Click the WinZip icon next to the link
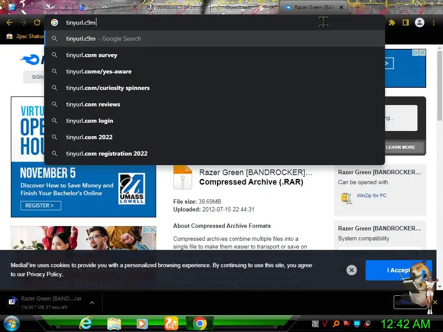 point(347,198)
